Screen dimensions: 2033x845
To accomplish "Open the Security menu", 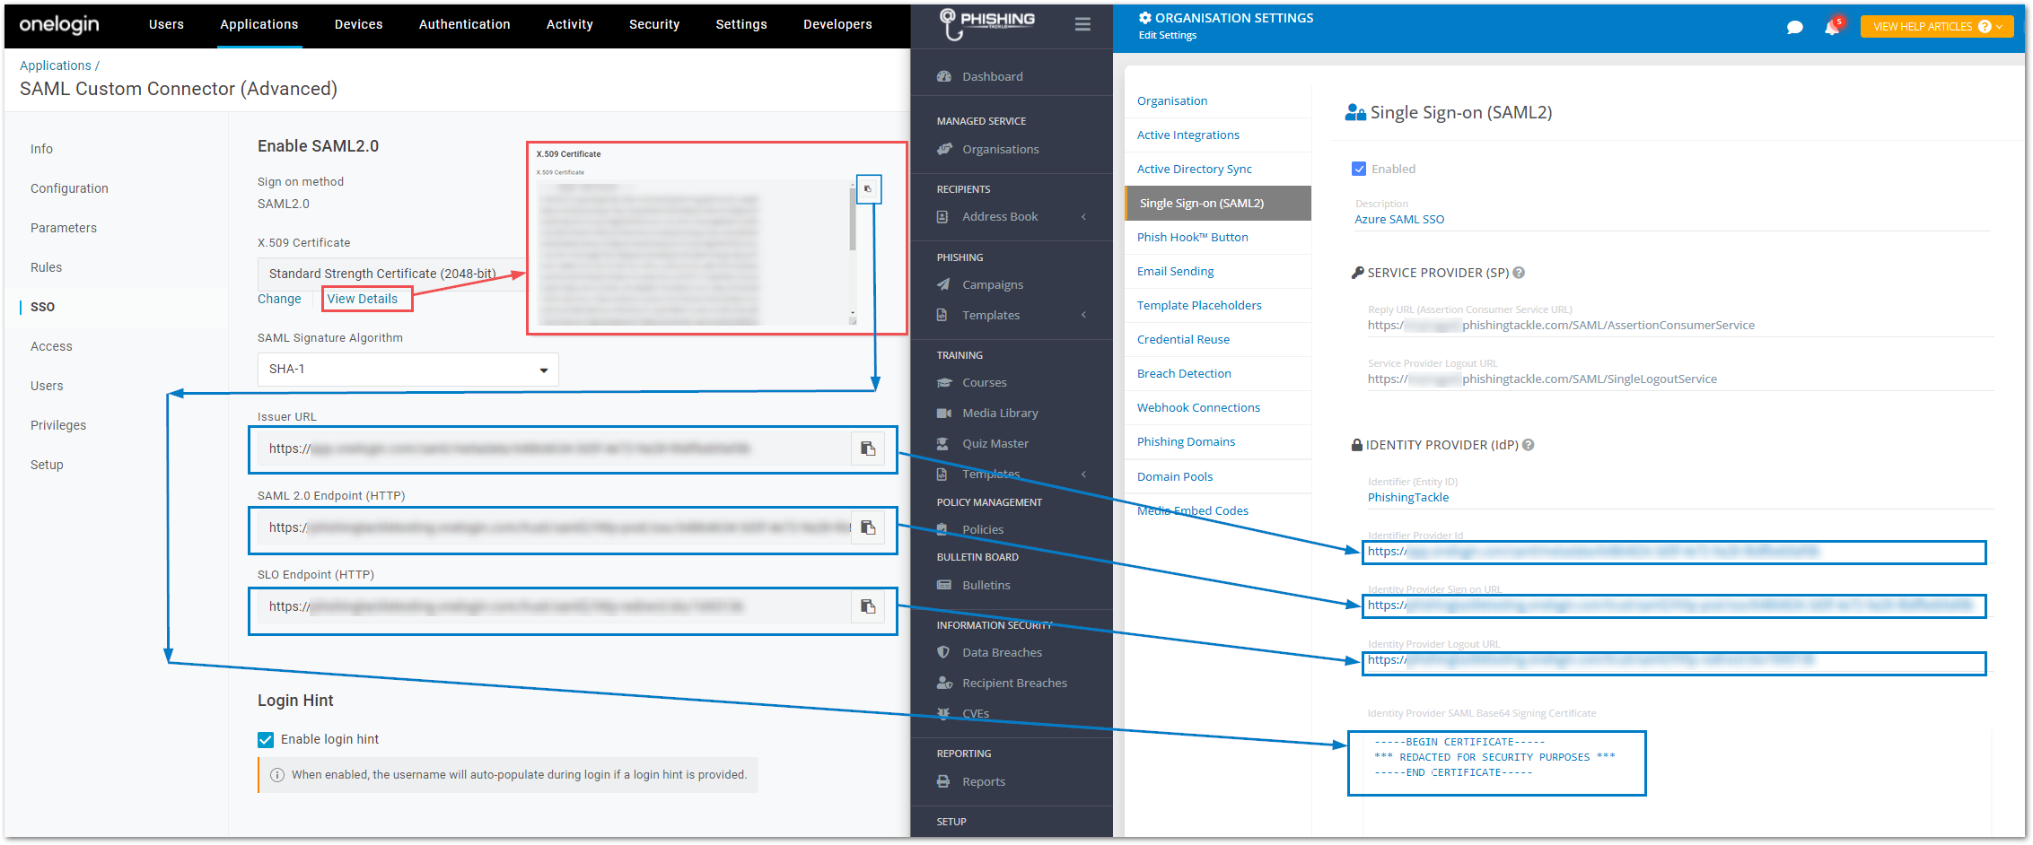I will 654,24.
